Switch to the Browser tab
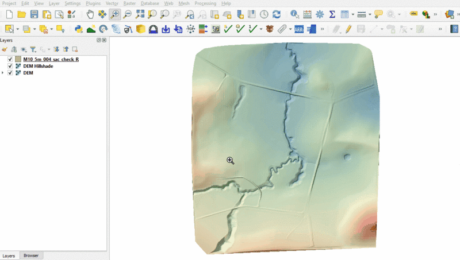Screen dimensions: 460x260 coord(30,255)
